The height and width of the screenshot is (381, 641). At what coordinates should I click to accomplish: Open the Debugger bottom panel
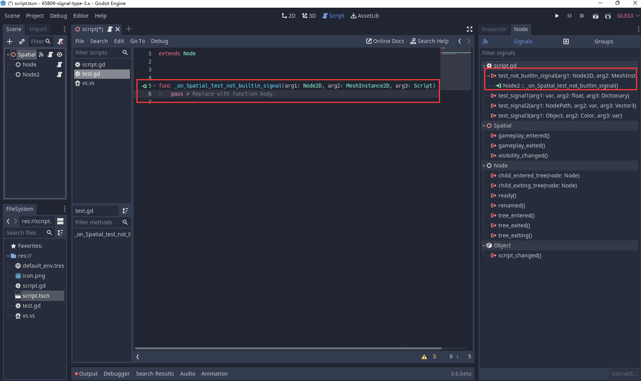click(116, 374)
